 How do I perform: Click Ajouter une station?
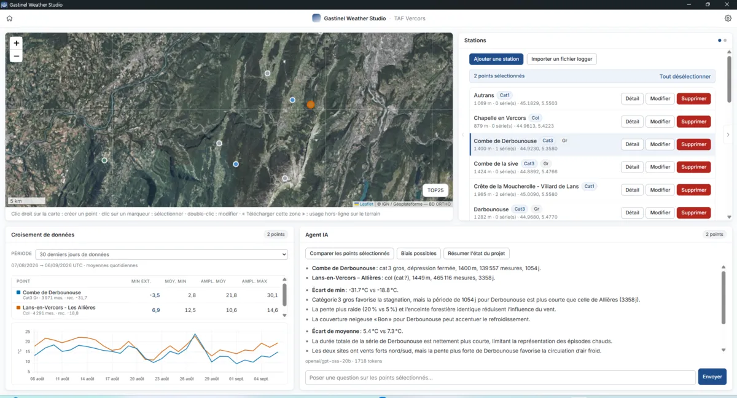[496, 59]
